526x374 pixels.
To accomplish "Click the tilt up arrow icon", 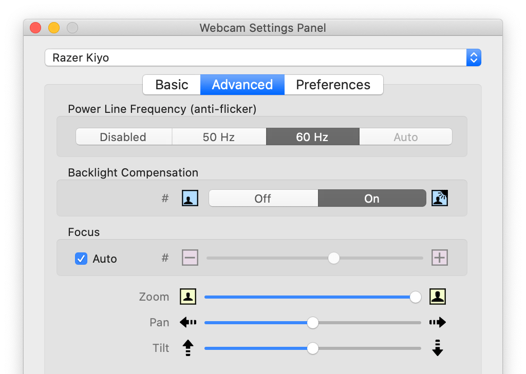I will point(188,348).
